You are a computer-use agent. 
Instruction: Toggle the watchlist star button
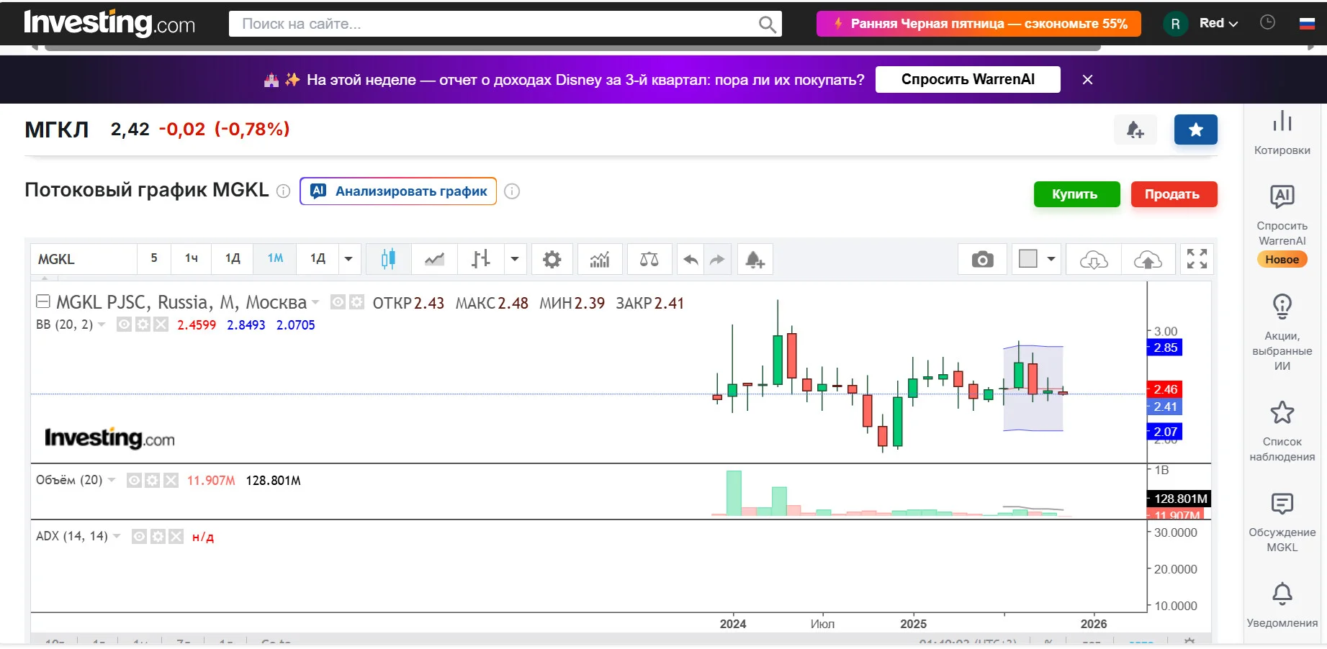point(1196,130)
